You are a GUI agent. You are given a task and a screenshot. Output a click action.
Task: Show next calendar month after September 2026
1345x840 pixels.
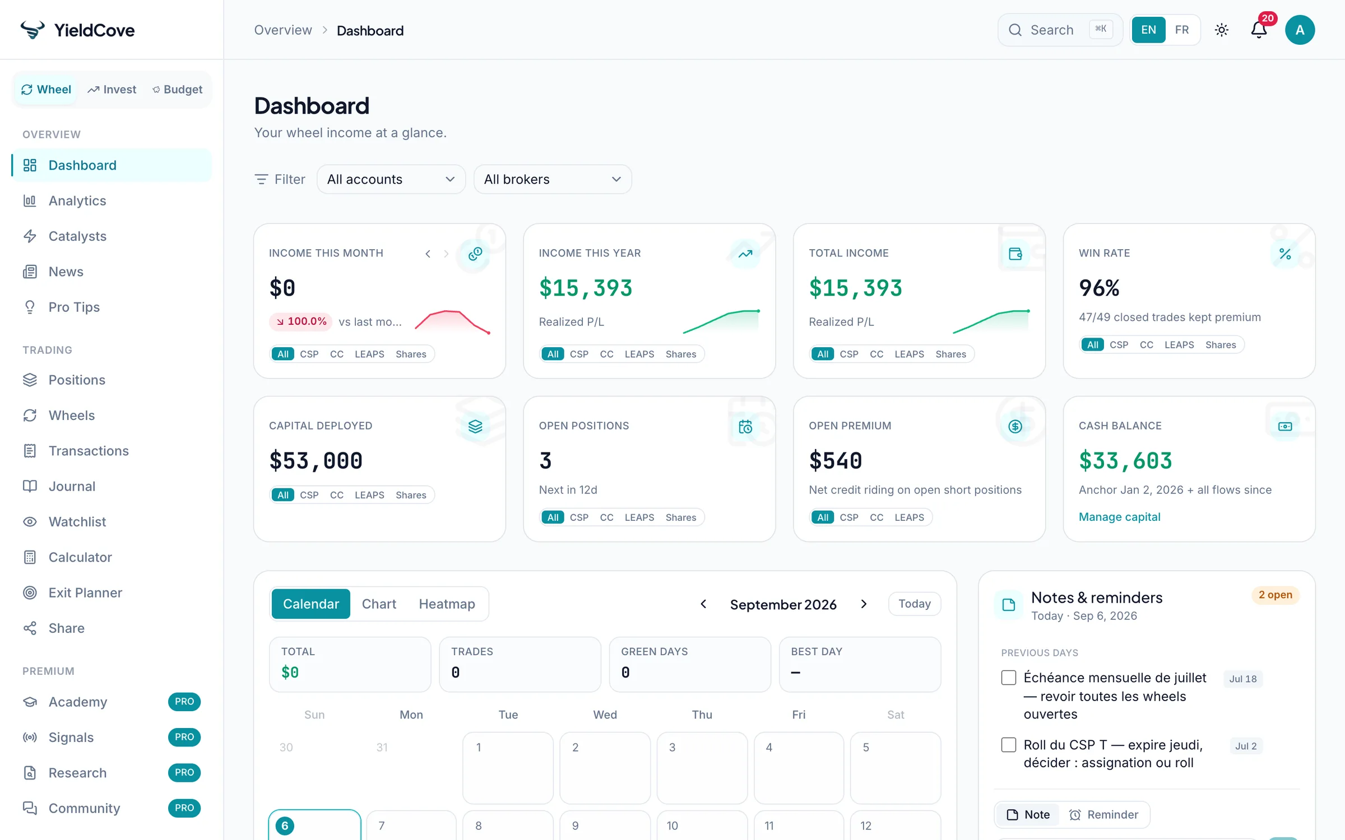[864, 604]
